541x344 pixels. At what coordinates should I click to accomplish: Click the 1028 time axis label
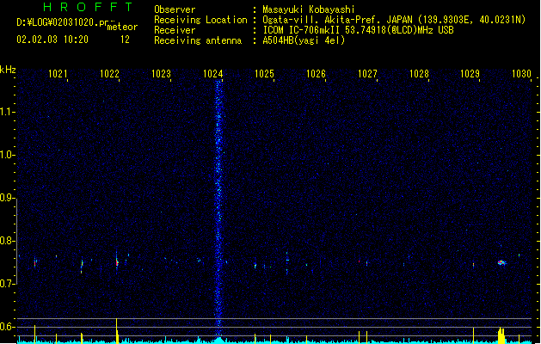(419, 73)
